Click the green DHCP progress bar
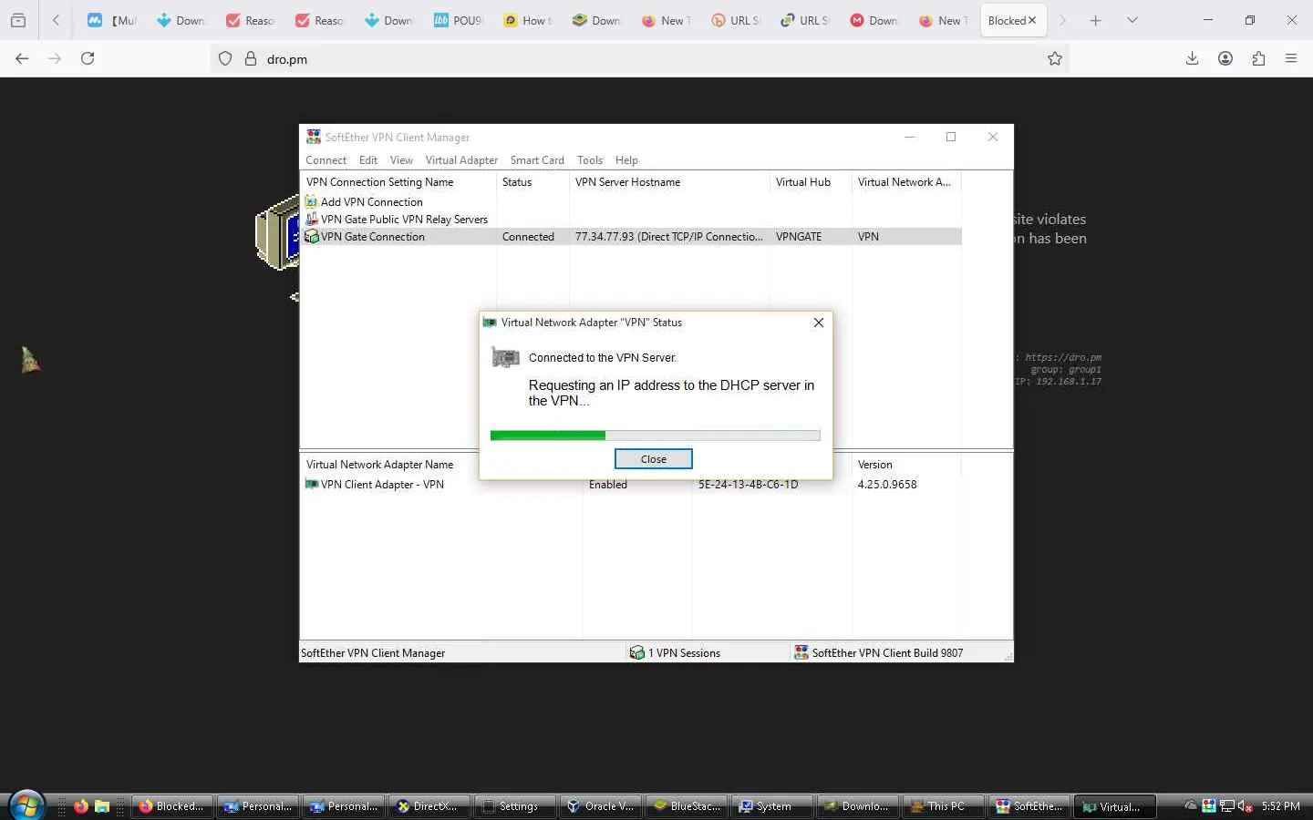Viewport: 1313px width, 820px height. [655, 436]
